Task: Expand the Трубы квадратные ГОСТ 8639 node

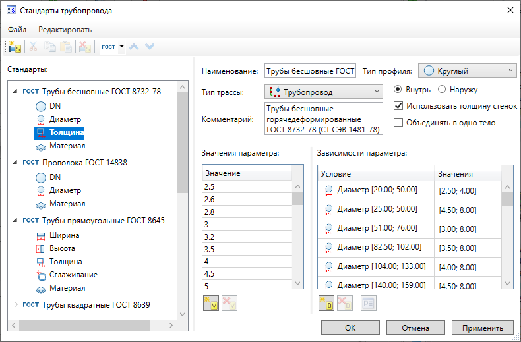Action: point(16,305)
